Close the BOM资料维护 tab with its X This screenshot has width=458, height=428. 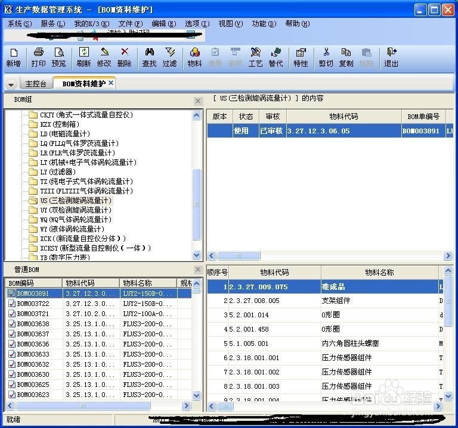tap(111, 83)
